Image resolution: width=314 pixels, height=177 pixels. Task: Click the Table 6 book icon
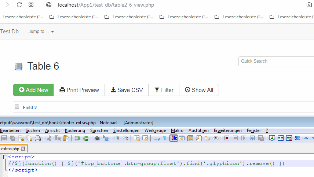(19, 66)
